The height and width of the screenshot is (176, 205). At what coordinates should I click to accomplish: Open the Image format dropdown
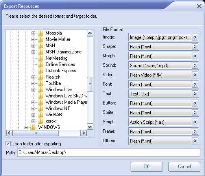(195, 37)
